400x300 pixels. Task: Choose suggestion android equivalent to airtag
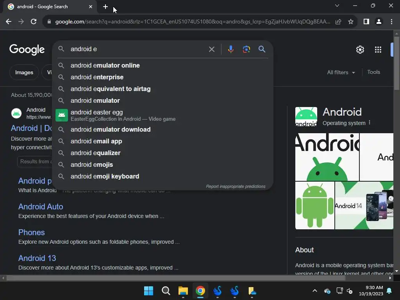coord(162,89)
